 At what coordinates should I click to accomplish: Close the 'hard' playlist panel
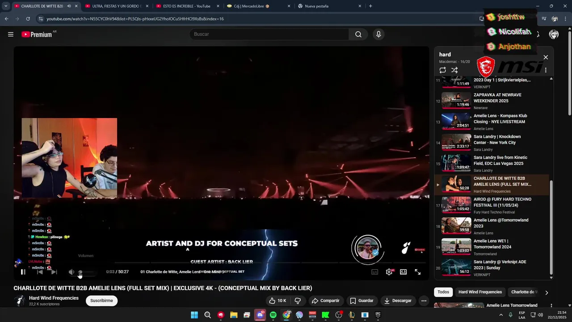(546, 57)
